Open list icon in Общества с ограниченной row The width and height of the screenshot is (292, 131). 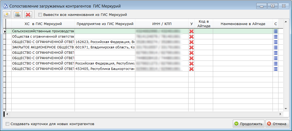click(276, 37)
